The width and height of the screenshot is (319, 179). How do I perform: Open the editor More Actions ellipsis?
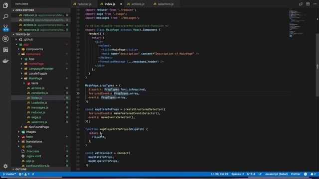pyautogui.click(x=315, y=4)
